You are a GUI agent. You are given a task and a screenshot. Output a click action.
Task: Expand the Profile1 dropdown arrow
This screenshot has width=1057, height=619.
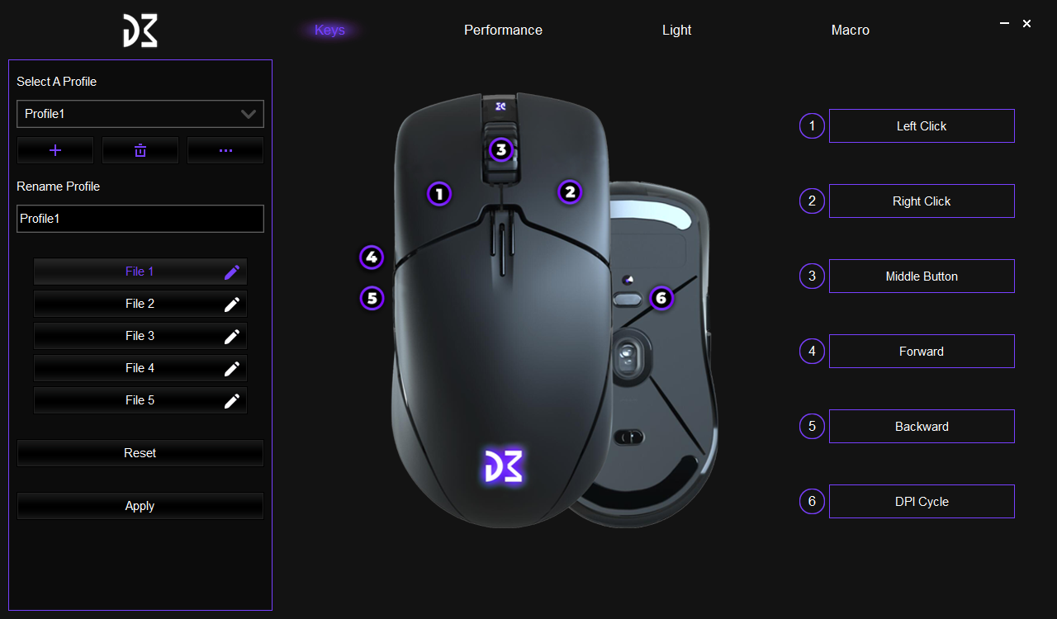249,114
